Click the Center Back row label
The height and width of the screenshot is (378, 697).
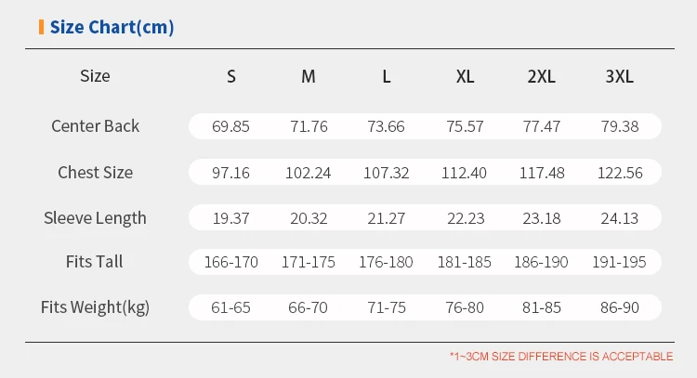pyautogui.click(x=95, y=126)
